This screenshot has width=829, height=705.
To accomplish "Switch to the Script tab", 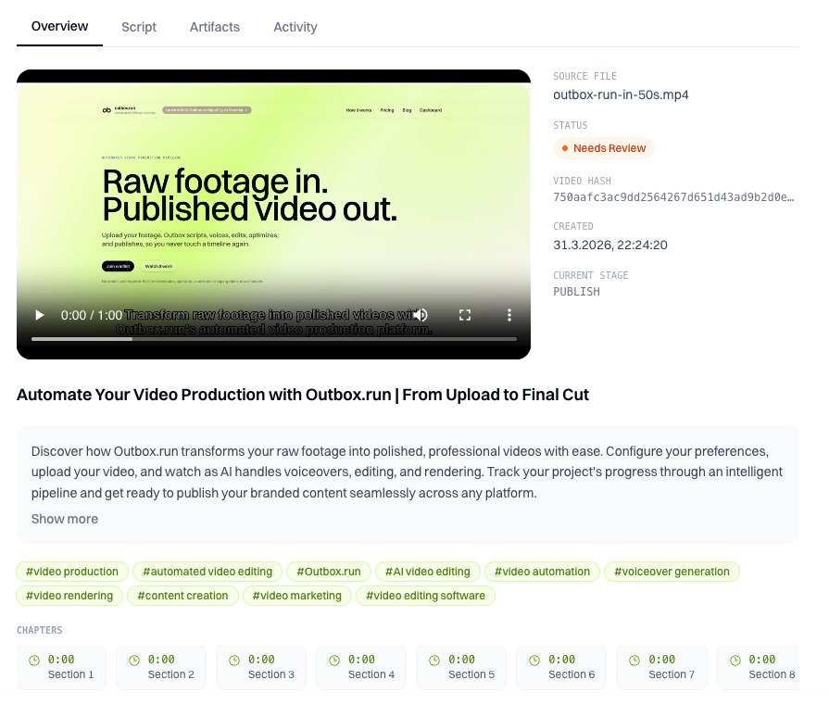I will (x=139, y=27).
